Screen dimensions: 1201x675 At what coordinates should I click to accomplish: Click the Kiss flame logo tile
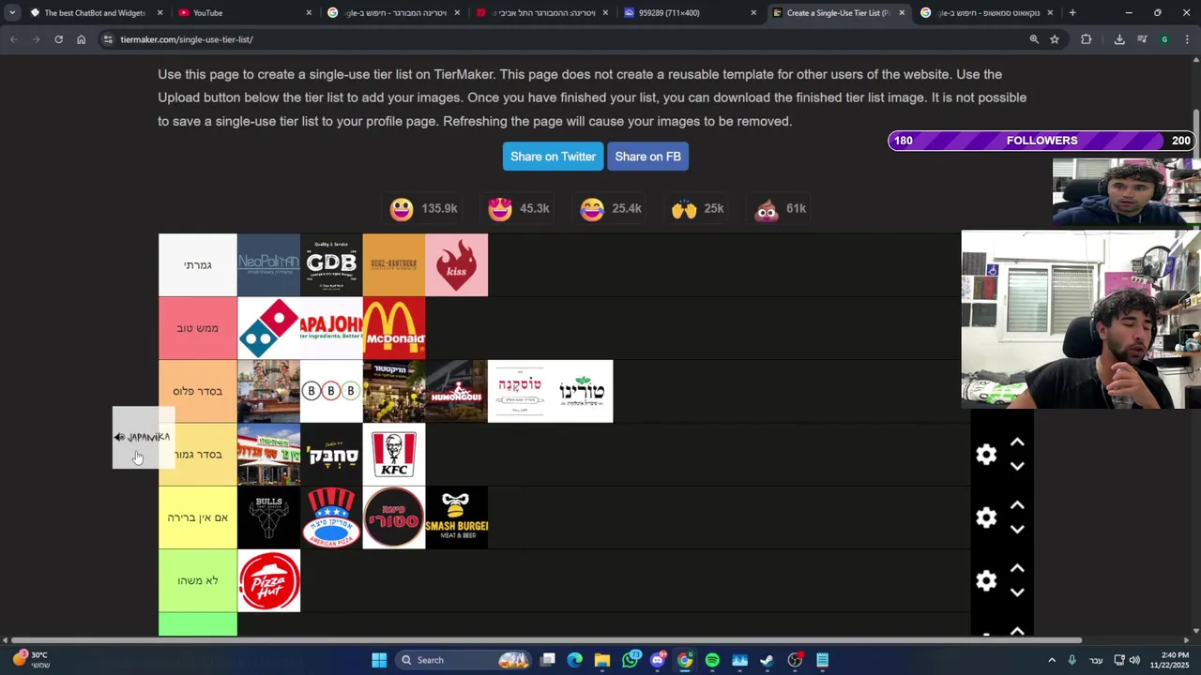(x=457, y=265)
